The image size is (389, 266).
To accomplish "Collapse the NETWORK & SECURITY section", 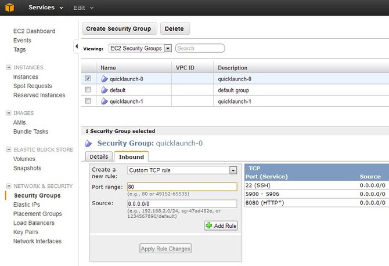I will (9, 186).
